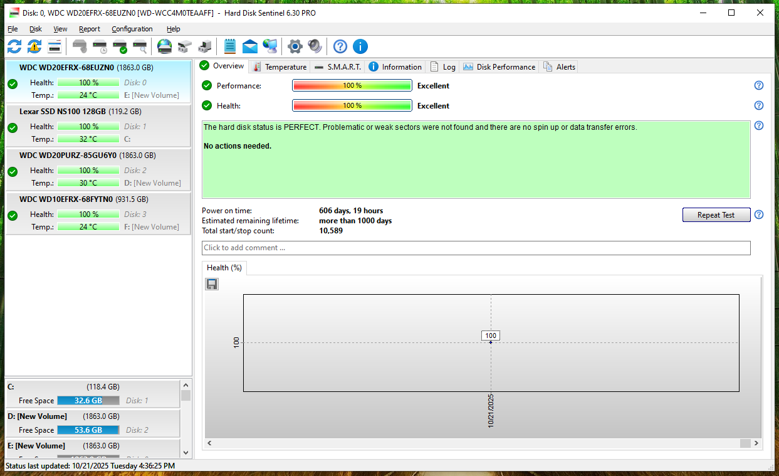Click the graph's right scroll arrow

click(757, 443)
